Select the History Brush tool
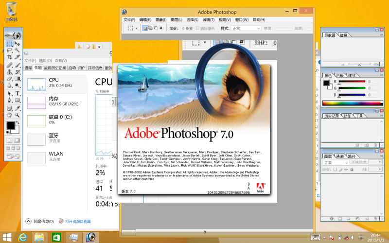This screenshot has width=389, height=243. click(17, 72)
